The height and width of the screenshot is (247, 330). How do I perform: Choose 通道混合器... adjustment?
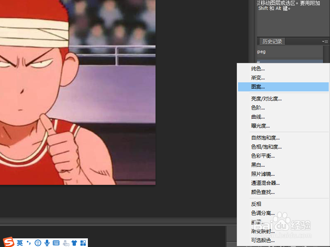click(283, 183)
